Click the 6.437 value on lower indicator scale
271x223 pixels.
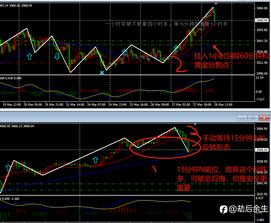pyautogui.click(x=259, y=198)
